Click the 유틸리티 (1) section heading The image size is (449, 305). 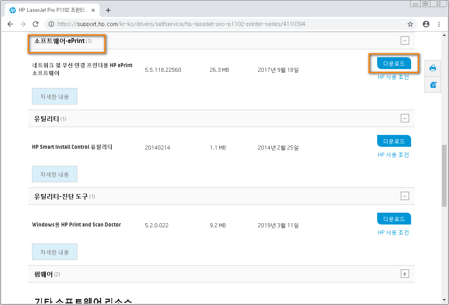pyautogui.click(x=50, y=119)
